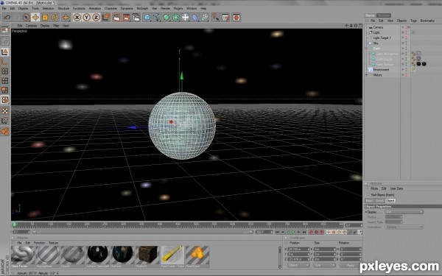
Task: Click the red record circle toolbar icon
Action: [x=236, y=18]
